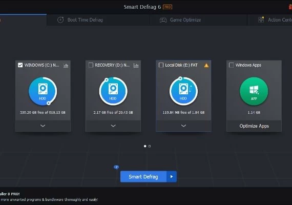Click the PRO badge in title
The image size is (292, 205).
(x=168, y=7)
